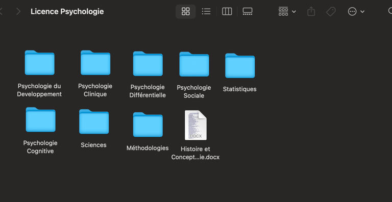Switch to gallery view

click(248, 11)
